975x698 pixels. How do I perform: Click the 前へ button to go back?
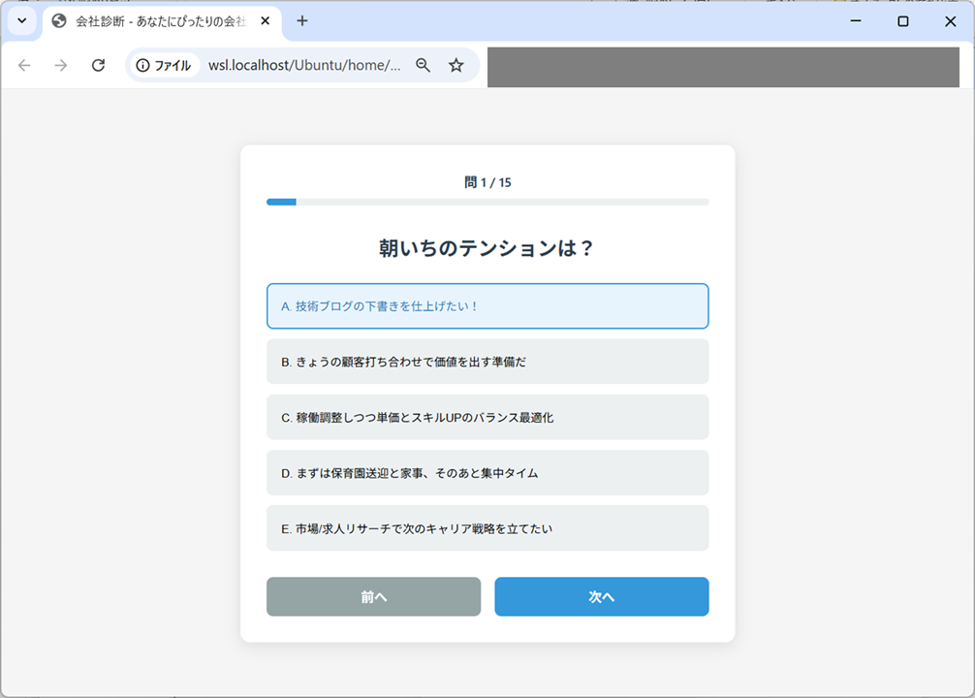[x=373, y=596]
